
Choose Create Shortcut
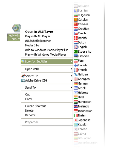[x=35, y=106]
